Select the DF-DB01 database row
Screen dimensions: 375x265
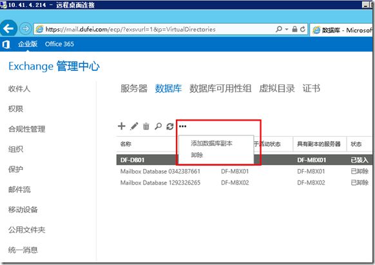[244, 160]
